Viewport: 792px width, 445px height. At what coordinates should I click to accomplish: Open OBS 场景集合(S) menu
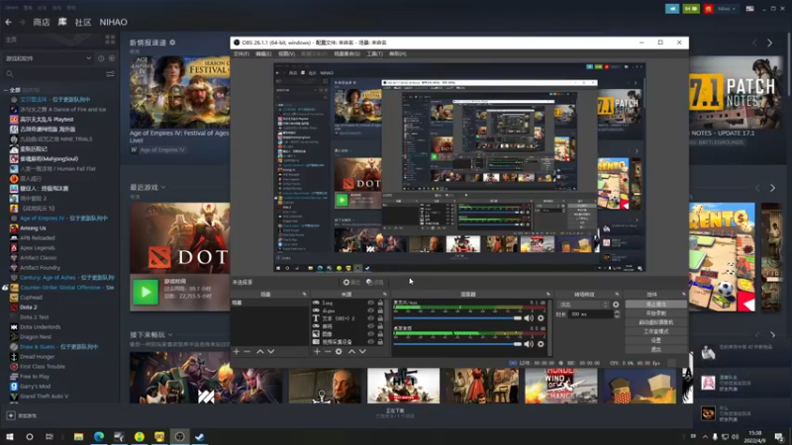tap(347, 54)
